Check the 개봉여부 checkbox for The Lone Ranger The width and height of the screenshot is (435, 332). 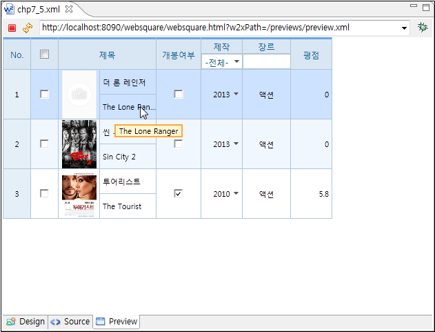pyautogui.click(x=179, y=95)
